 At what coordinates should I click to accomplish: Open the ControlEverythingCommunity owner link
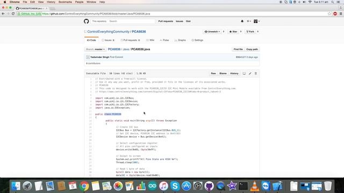pos(109,32)
